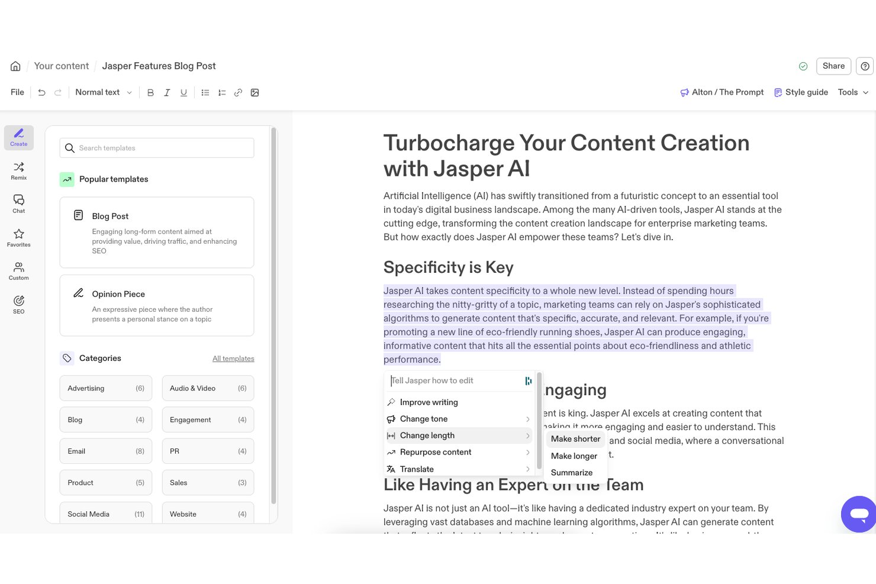This screenshot has height=584, width=876.
Task: Toggle underline formatting
Action: click(183, 92)
